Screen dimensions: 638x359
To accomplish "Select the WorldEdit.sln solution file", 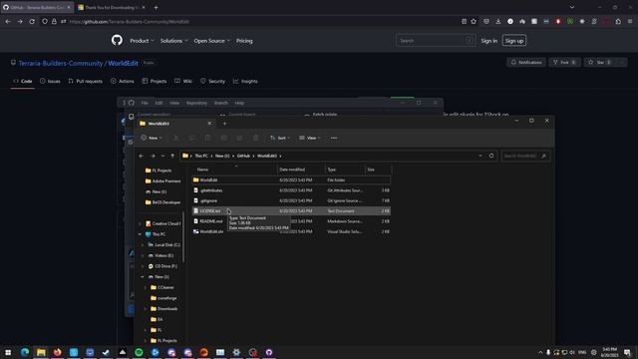I will pos(291,231).
